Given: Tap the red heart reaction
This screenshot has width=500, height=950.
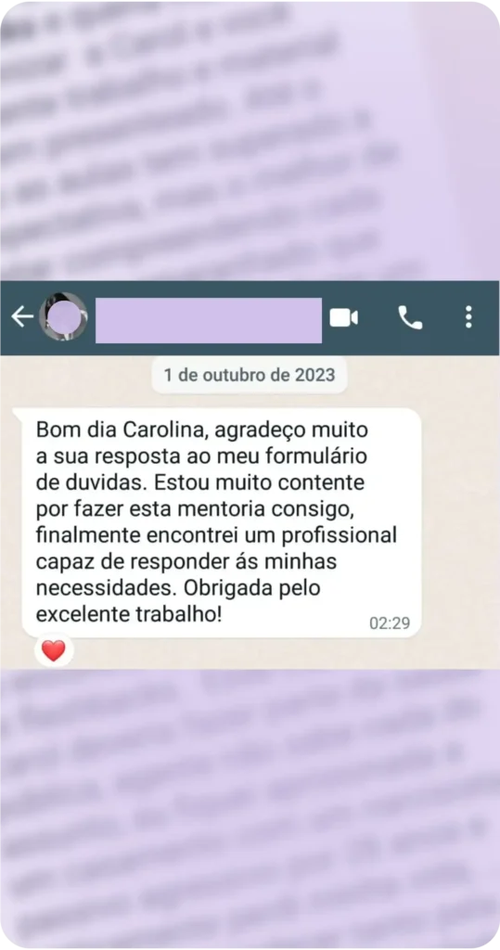Looking at the screenshot, I should (x=53, y=650).
